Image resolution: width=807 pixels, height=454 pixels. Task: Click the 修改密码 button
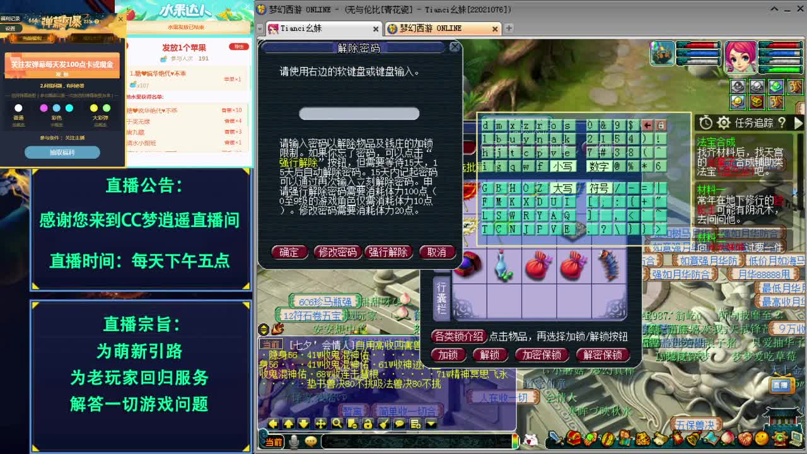pyautogui.click(x=337, y=252)
